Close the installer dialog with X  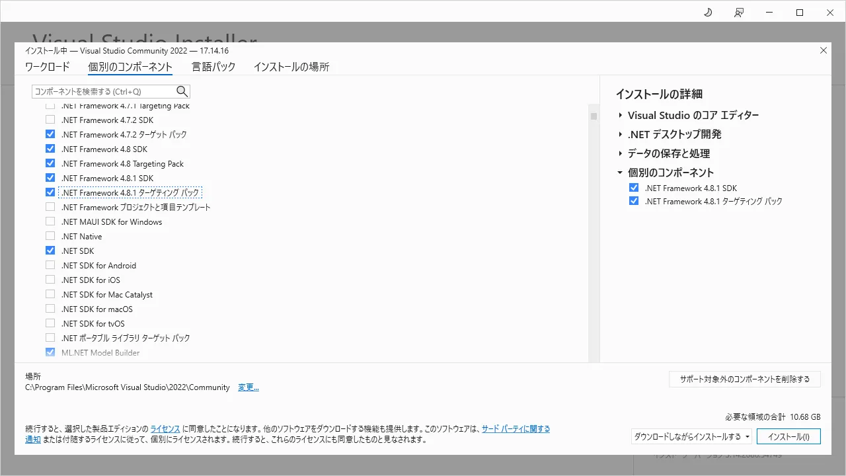pyautogui.click(x=823, y=50)
